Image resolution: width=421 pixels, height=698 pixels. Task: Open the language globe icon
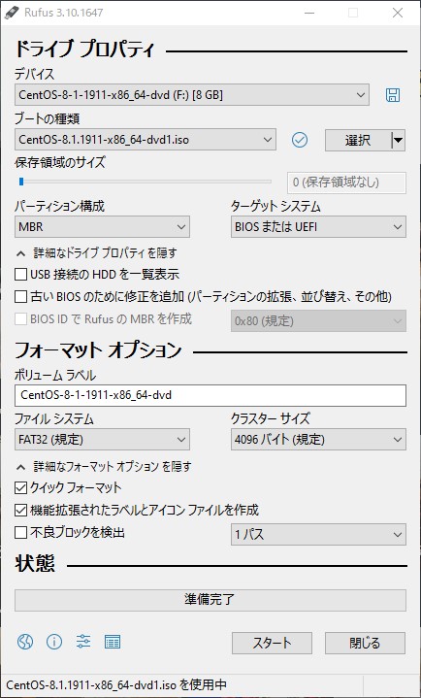click(25, 642)
